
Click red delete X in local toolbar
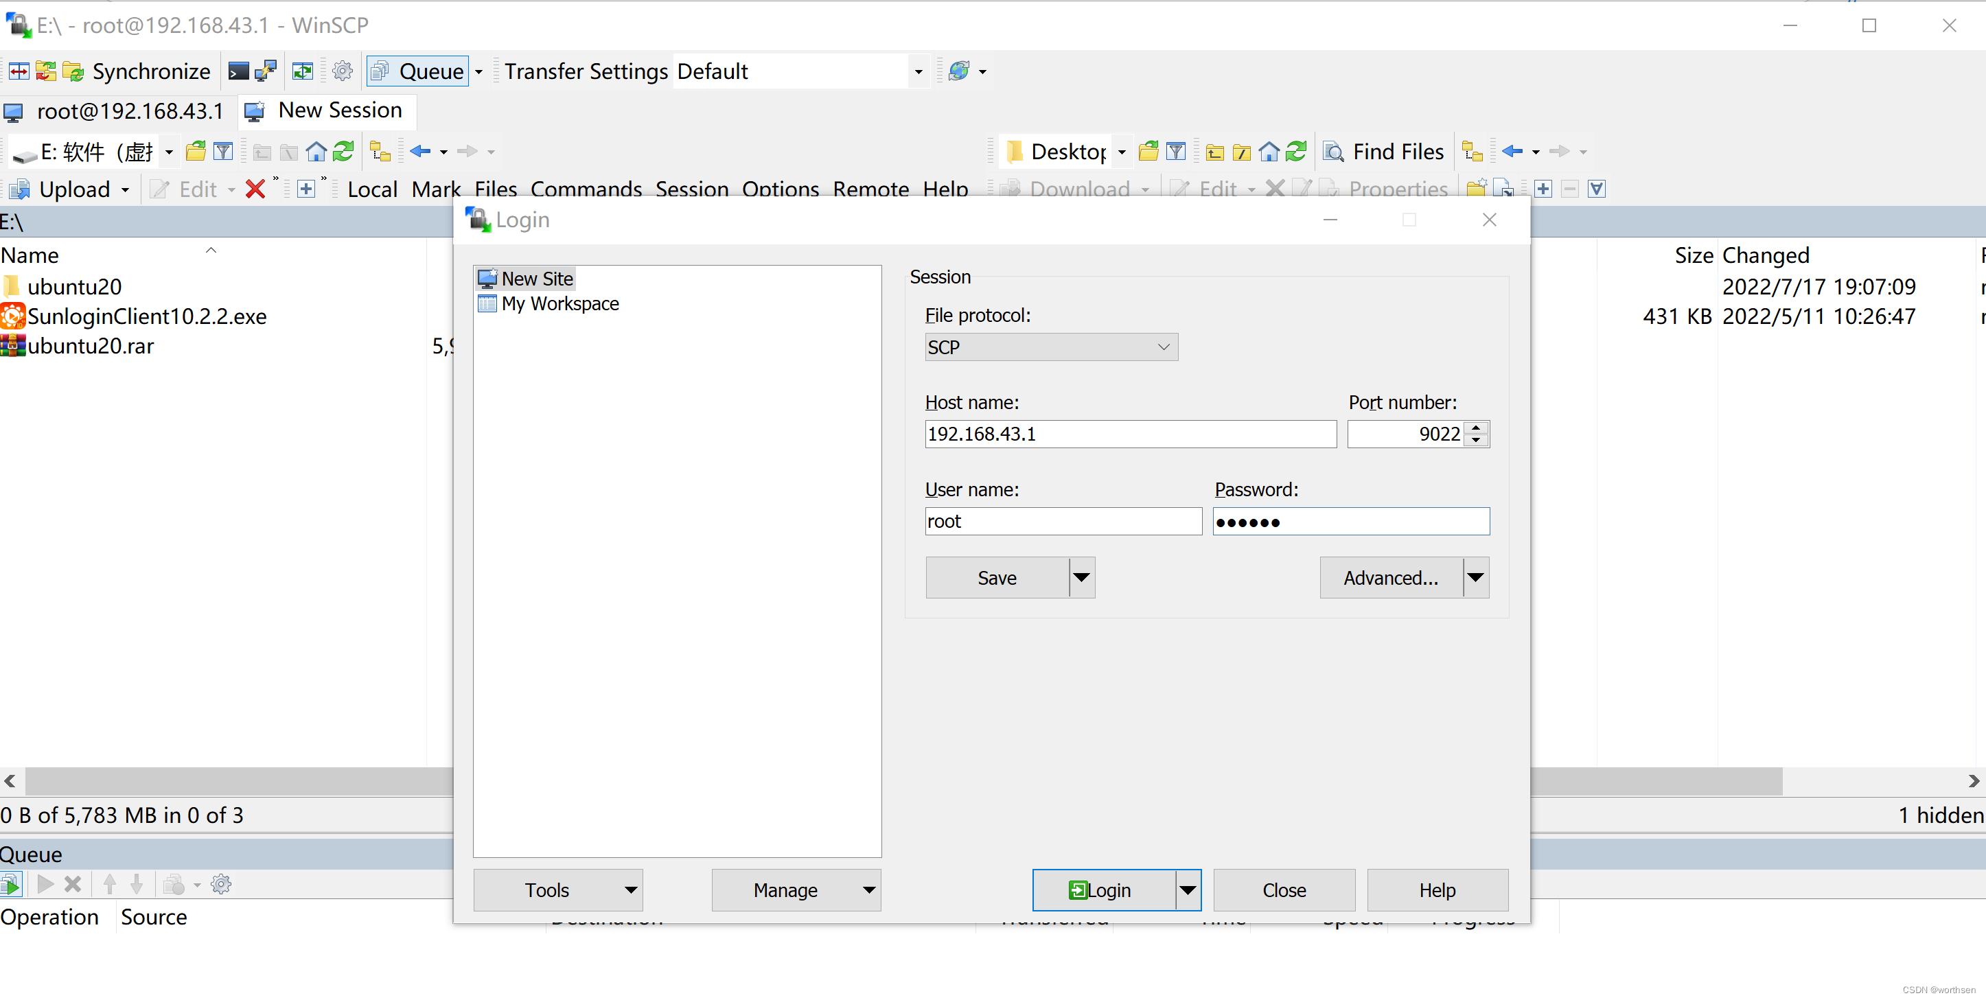coord(255,189)
